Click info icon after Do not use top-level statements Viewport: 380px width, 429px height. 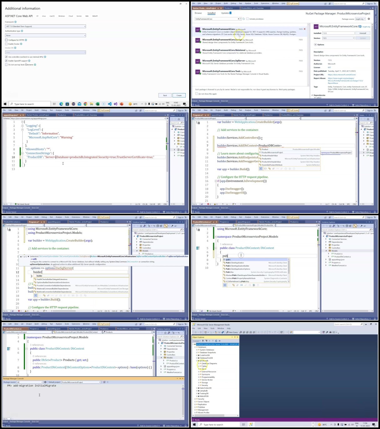tap(35, 65)
